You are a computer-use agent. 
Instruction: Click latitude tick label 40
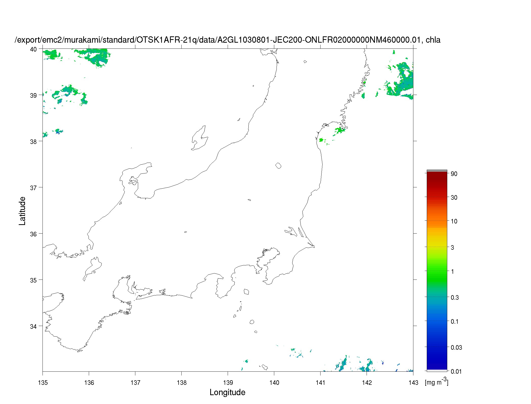tap(33, 49)
